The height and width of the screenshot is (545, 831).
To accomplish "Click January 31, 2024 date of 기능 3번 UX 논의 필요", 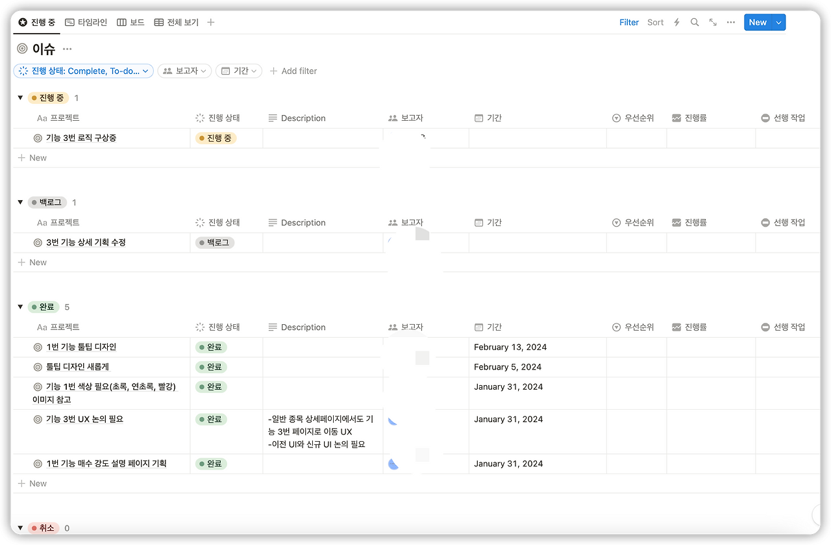I will click(508, 420).
